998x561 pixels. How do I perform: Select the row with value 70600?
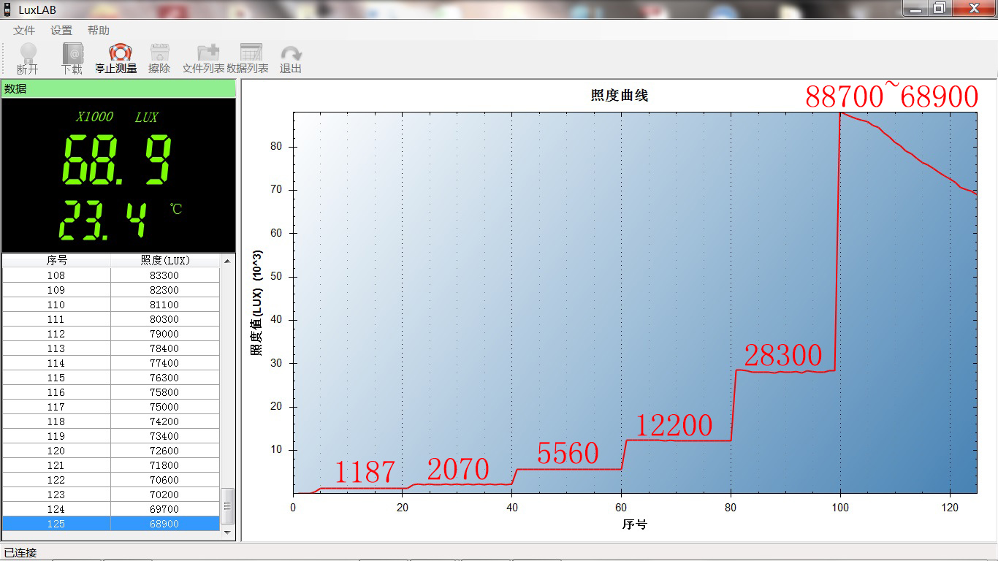coord(111,480)
